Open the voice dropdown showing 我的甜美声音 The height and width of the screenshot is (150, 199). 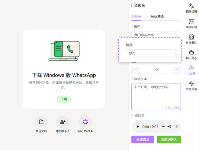pos(156,35)
